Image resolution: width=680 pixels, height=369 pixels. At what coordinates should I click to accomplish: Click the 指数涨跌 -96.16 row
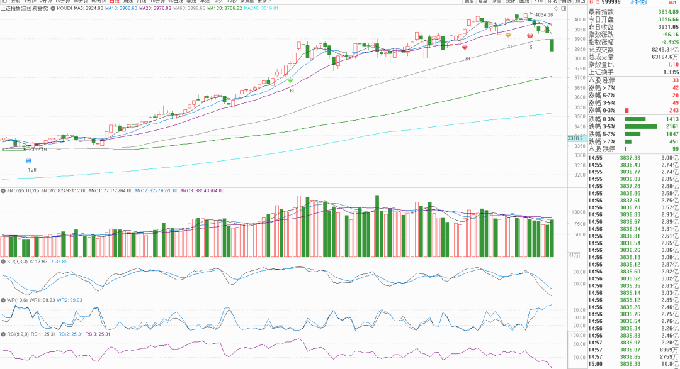coord(633,35)
